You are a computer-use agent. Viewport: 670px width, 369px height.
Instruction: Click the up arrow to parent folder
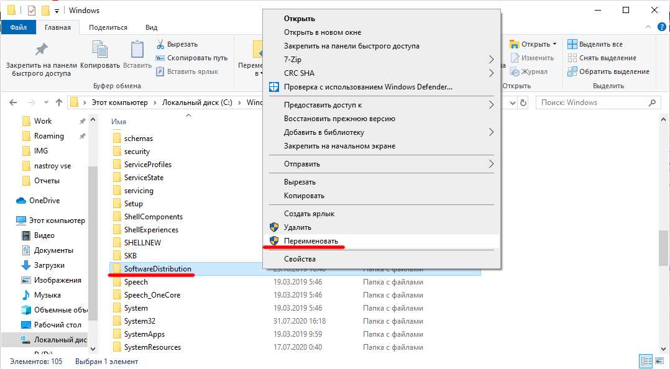click(59, 102)
